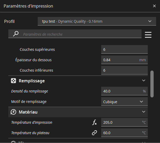Edit the Épaisseur du dessous value
The width and height of the screenshot is (160, 143).
click(x=120, y=60)
